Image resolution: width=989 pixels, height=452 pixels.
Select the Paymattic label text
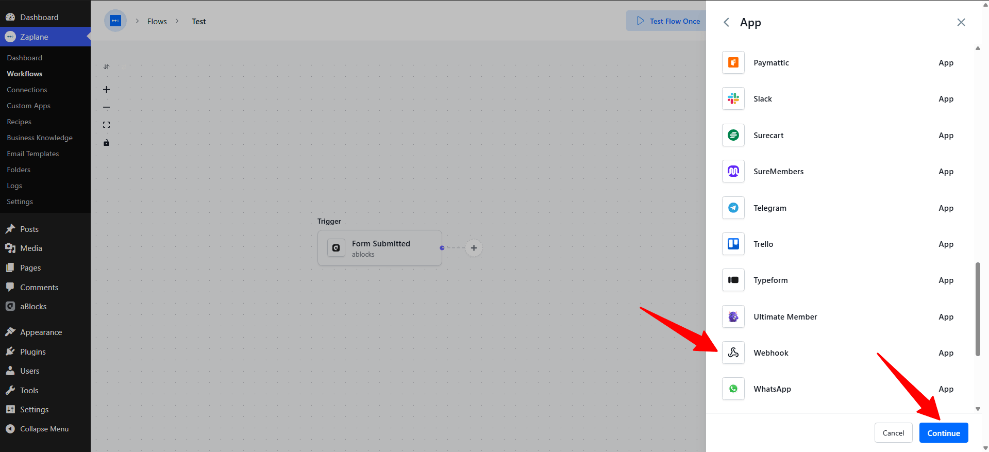coord(771,62)
